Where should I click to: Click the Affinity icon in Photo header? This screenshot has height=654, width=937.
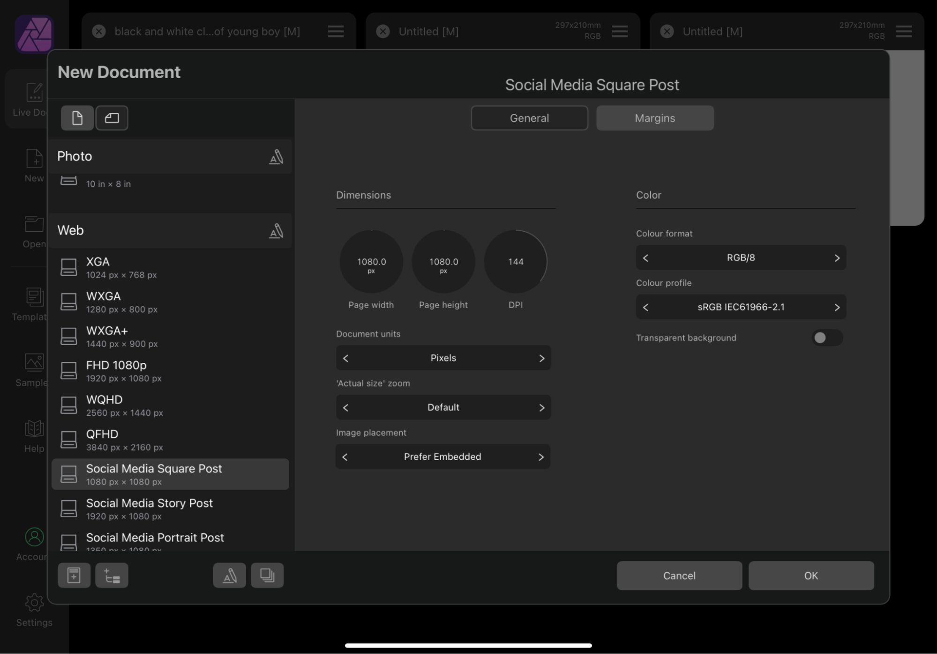276,157
